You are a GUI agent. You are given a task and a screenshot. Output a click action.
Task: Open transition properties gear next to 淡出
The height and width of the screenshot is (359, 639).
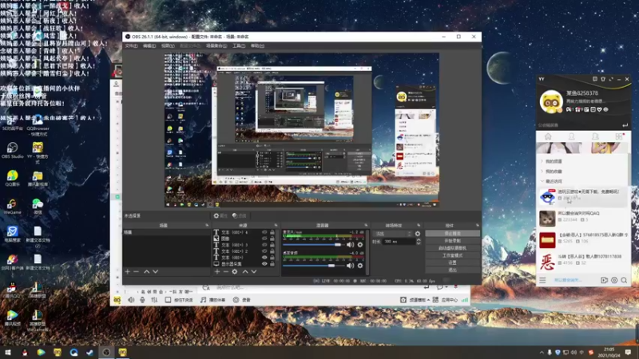point(417,234)
